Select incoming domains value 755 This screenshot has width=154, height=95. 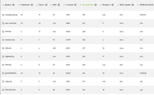pyautogui.click(x=84, y=15)
